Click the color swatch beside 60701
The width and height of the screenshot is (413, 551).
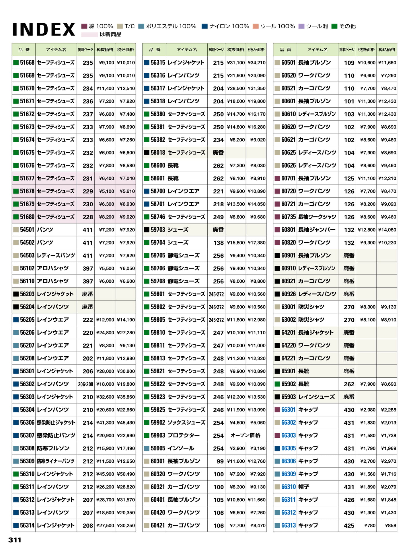point(277,179)
